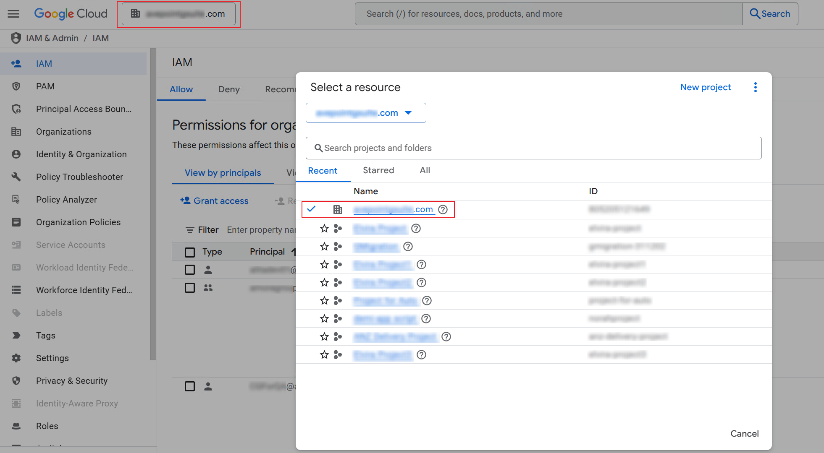Click the Search projects and folders field
824x453 pixels.
click(533, 148)
